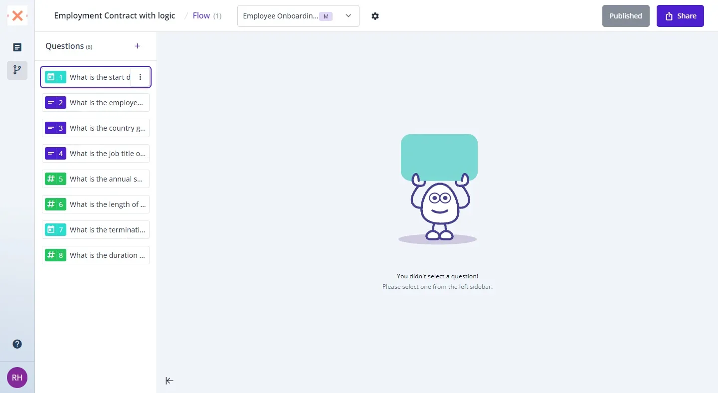Open three-dot menu on question 1
Screen dimensions: 718x393
pyautogui.click(x=140, y=77)
